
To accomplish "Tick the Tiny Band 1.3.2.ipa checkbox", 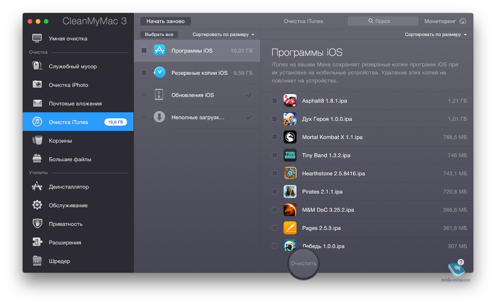I will (x=275, y=155).
